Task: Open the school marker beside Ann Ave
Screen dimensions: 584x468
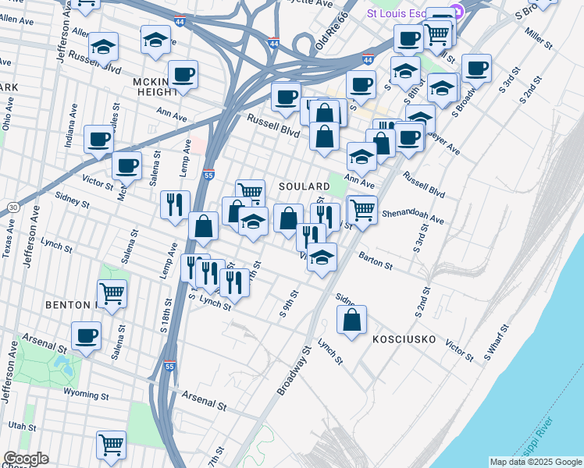Action: pyautogui.click(x=361, y=156)
